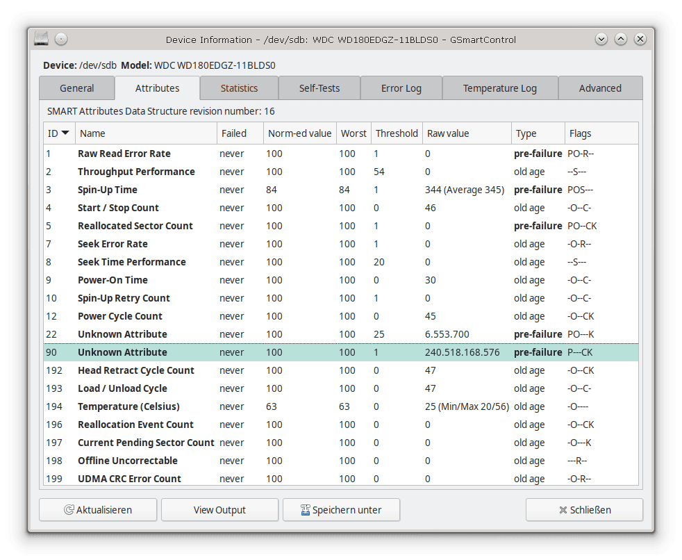Image resolution: width=682 pixels, height=560 pixels.
Task: Select the Current Pending Sector Count row
Action: pos(341,443)
